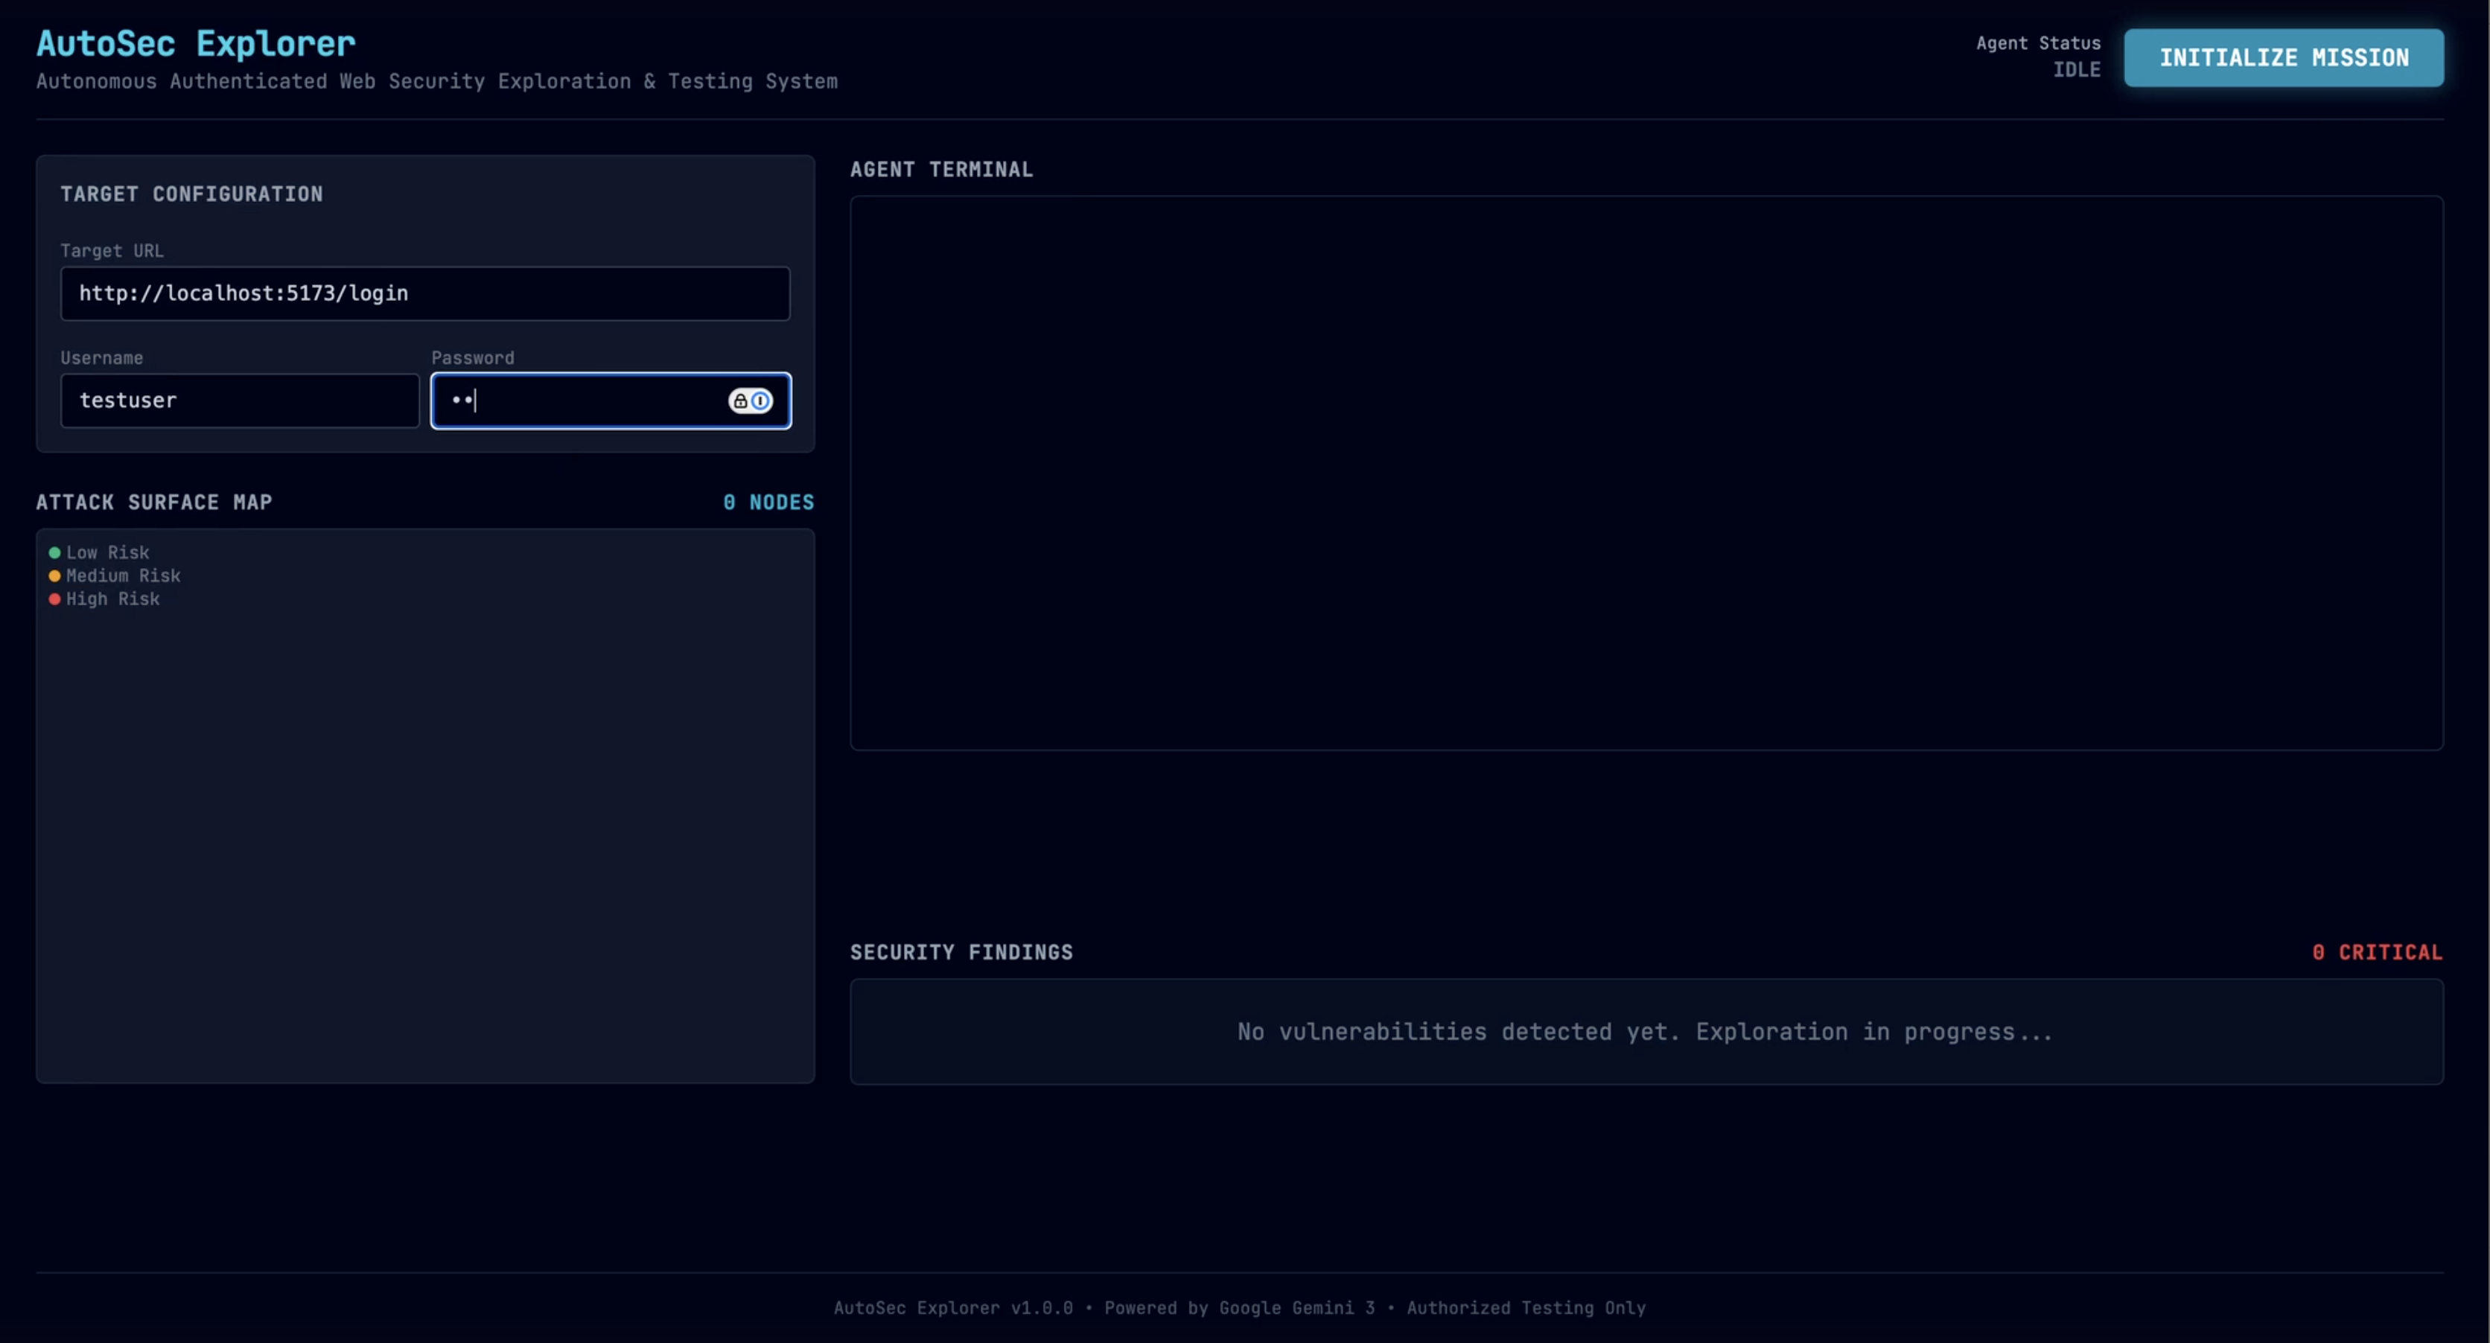Click into the Username field containing testuser
The image size is (2490, 1343).
coord(240,401)
